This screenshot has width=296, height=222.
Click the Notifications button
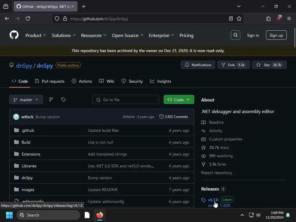[x=198, y=65]
